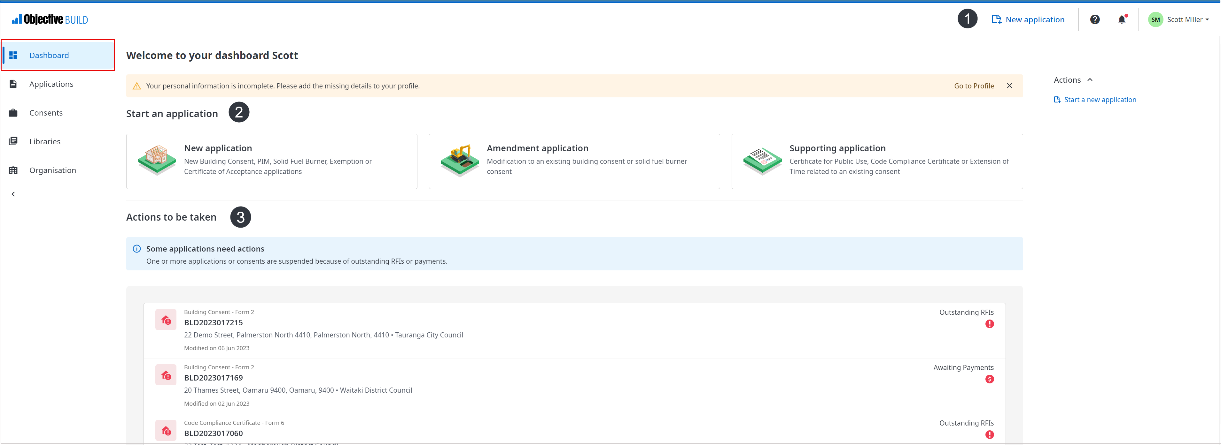Click the 22 Demo Street address line
The height and width of the screenshot is (445, 1221).
[x=323, y=335]
